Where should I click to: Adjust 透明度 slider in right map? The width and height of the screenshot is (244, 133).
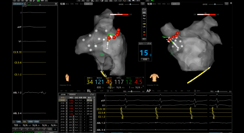click(x=215, y=4)
